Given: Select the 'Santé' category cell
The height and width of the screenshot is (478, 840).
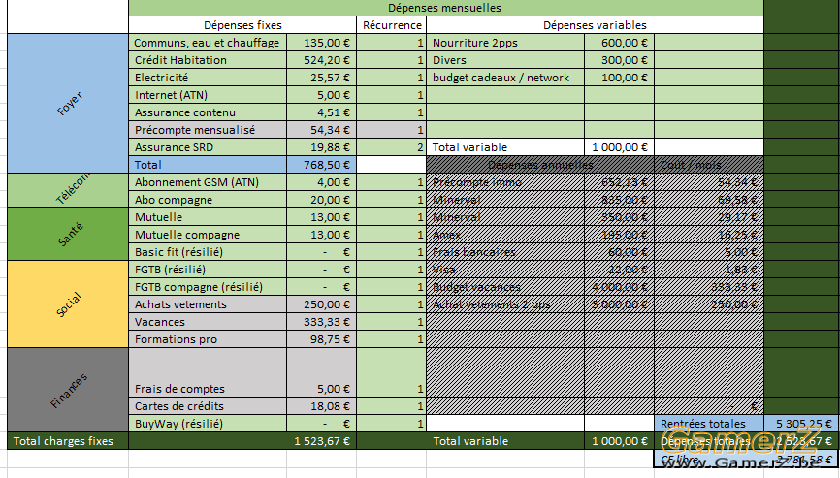Looking at the screenshot, I should click(x=68, y=235).
